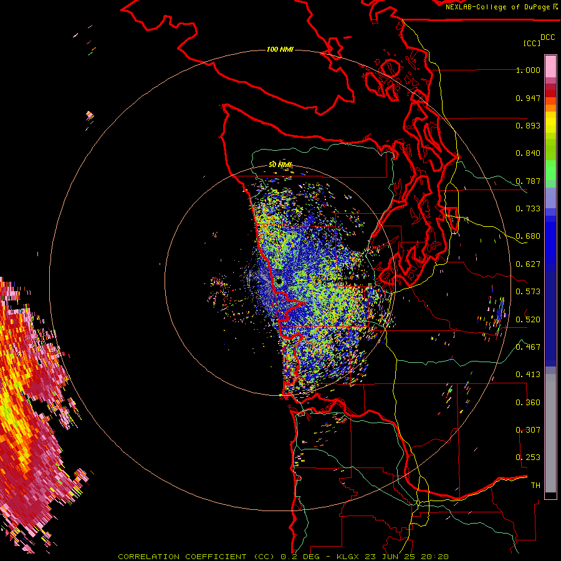Click the 0.893 legend value
This screenshot has width=561, height=561.
528,125
